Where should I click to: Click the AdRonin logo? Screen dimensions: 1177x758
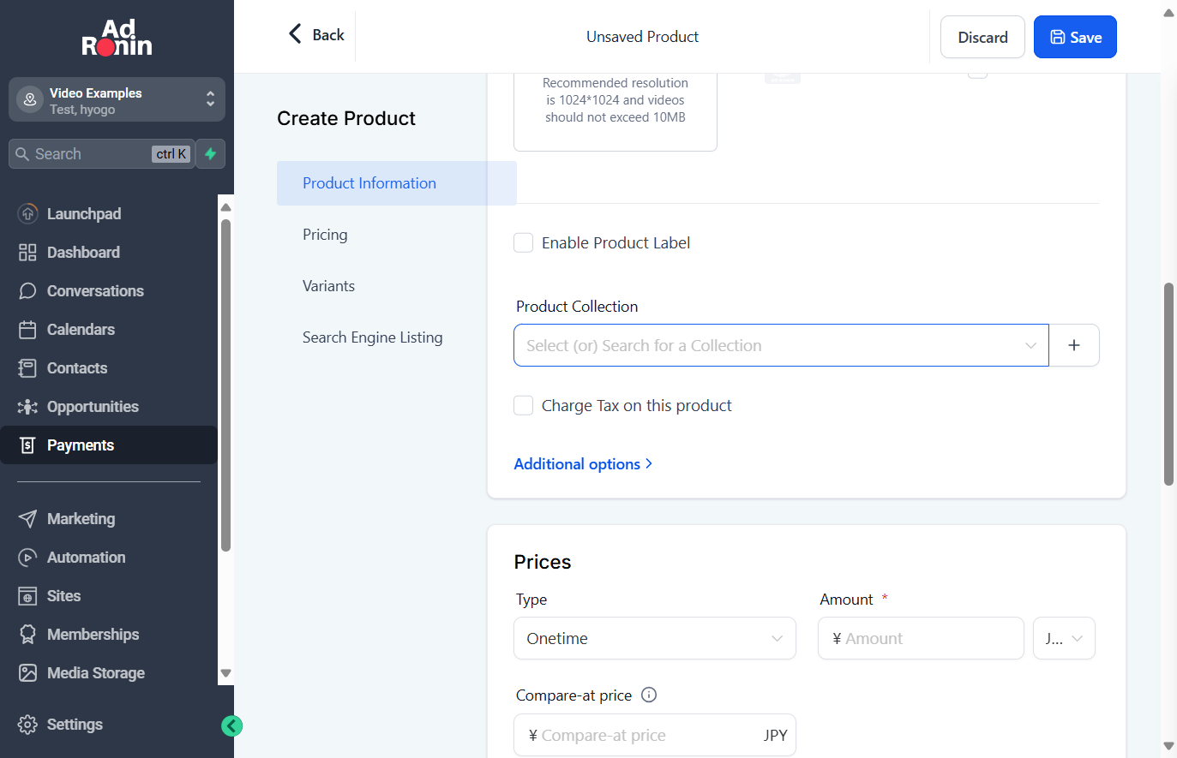(x=117, y=38)
